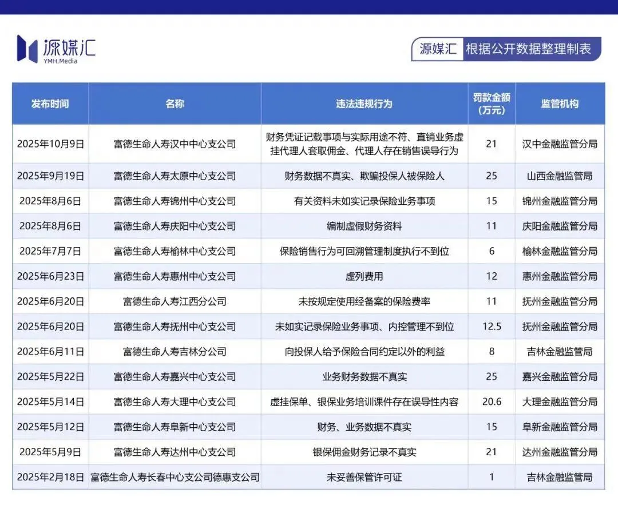Image resolution: width=618 pixels, height=505 pixels.
Task: Click the fine amount 6 cell
Action: pos(492,251)
